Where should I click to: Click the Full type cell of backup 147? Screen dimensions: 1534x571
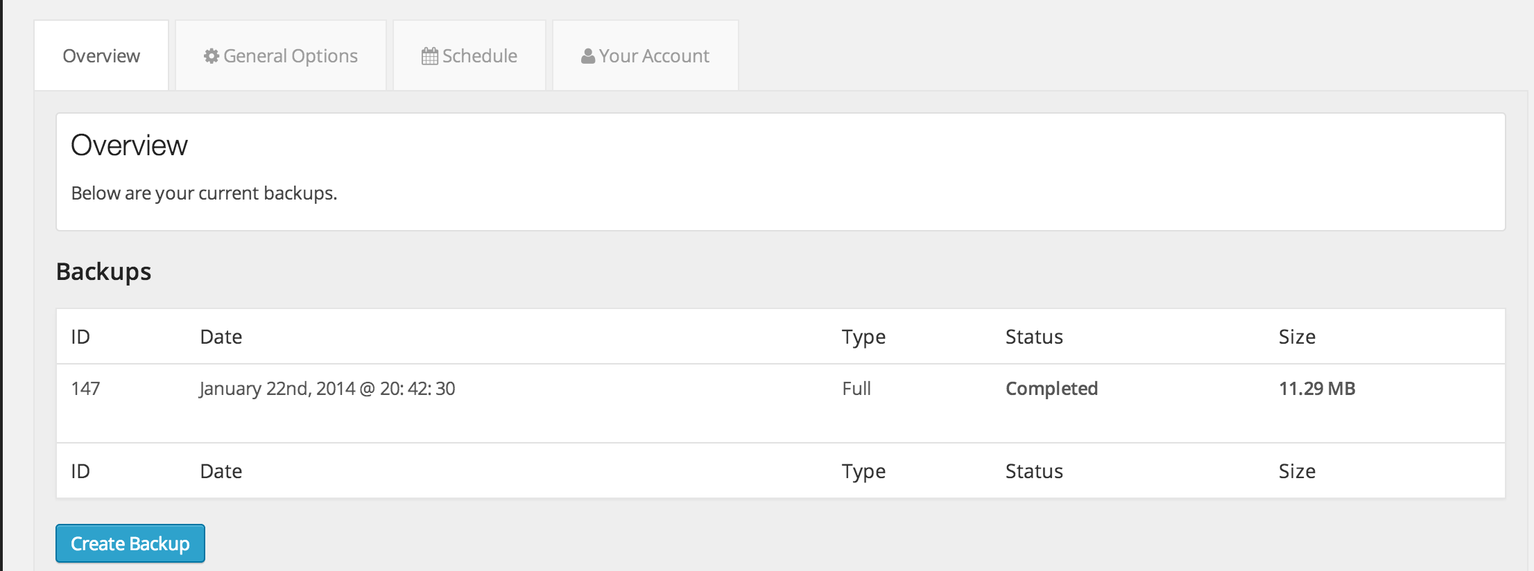(x=856, y=389)
